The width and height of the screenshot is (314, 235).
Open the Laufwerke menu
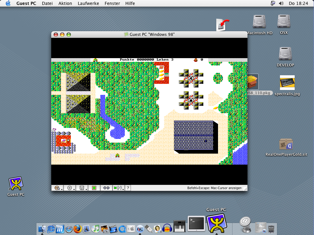tap(88, 3)
